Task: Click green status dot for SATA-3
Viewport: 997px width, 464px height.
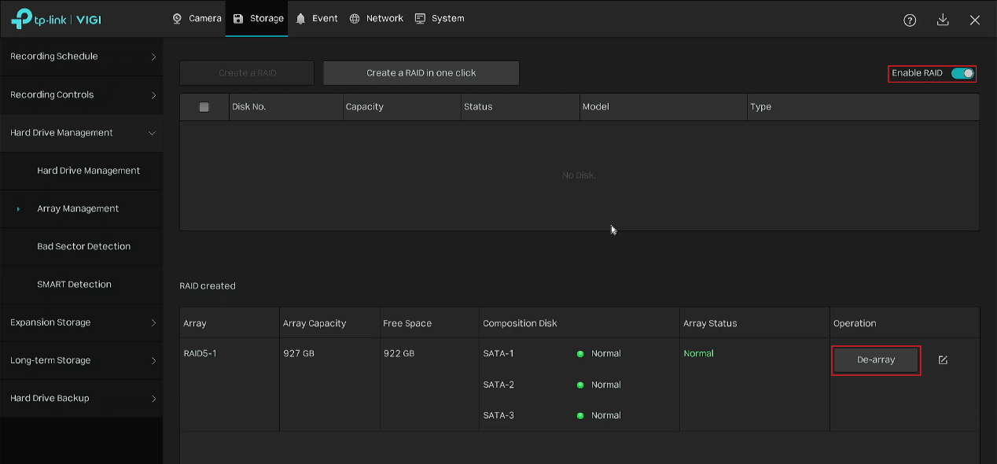Action: tap(580, 415)
